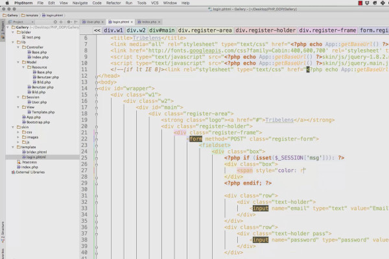Screen dimensions: 389x259
Task: Collapse the Controller folder arrow
Action: 18,47
